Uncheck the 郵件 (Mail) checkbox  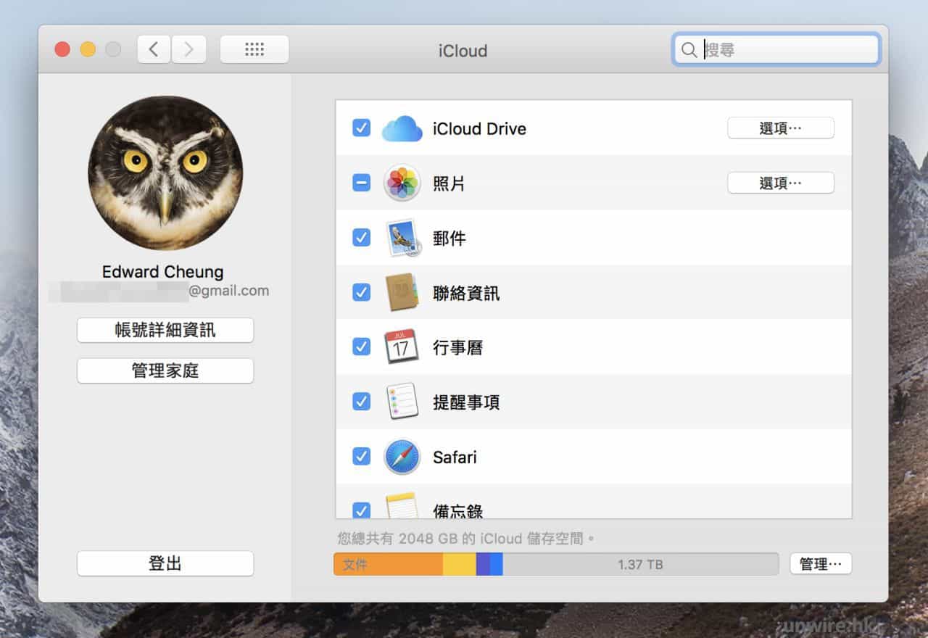(x=361, y=238)
